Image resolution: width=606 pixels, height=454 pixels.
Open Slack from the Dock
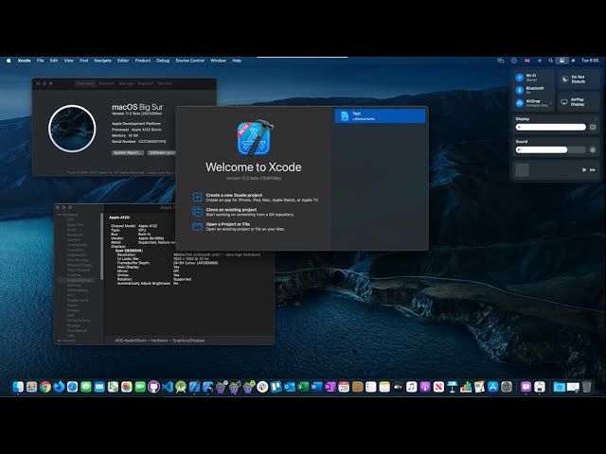(262, 387)
